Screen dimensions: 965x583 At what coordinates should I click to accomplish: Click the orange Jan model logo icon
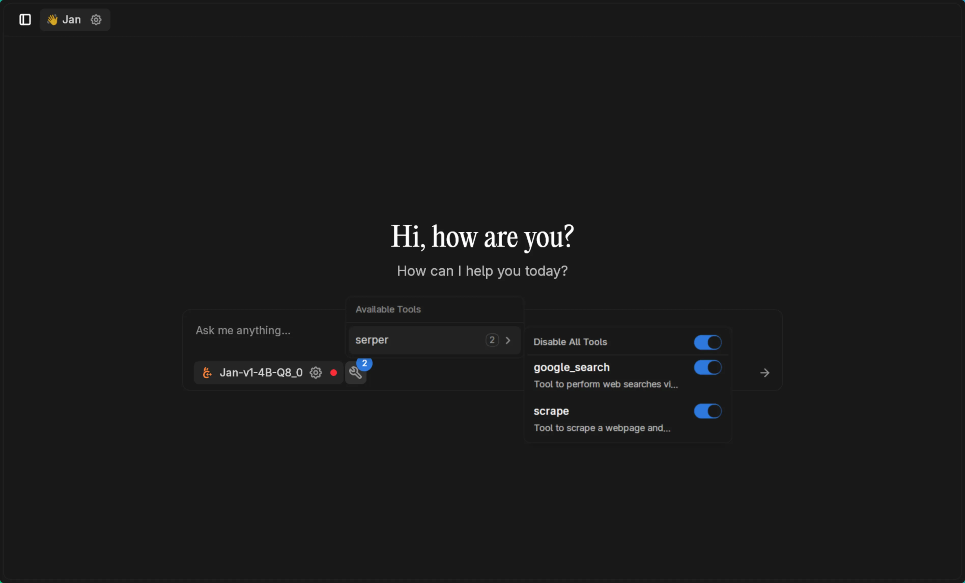(207, 372)
